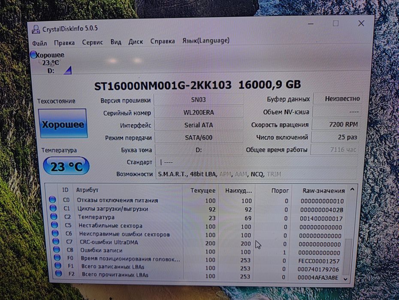
Task: Close the CrystalDiskInfo window
Action: coord(361,24)
